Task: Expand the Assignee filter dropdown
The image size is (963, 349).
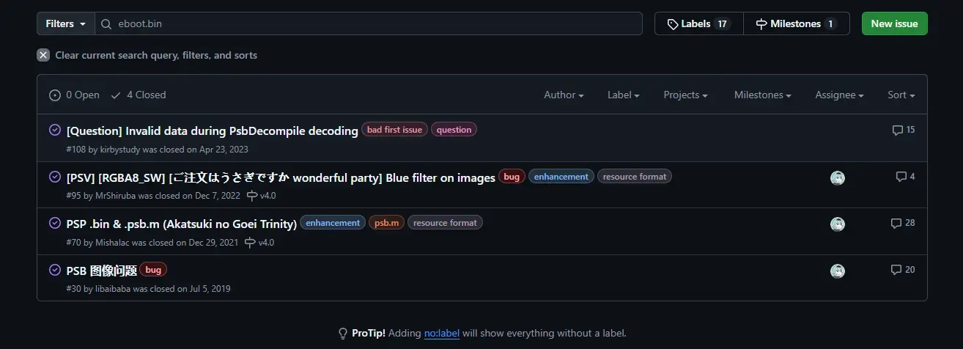Action: point(839,95)
